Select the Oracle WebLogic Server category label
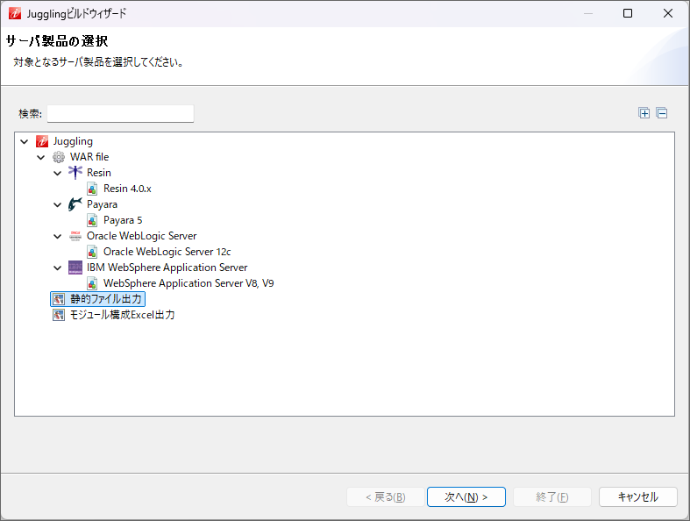This screenshot has width=690, height=521. (142, 236)
